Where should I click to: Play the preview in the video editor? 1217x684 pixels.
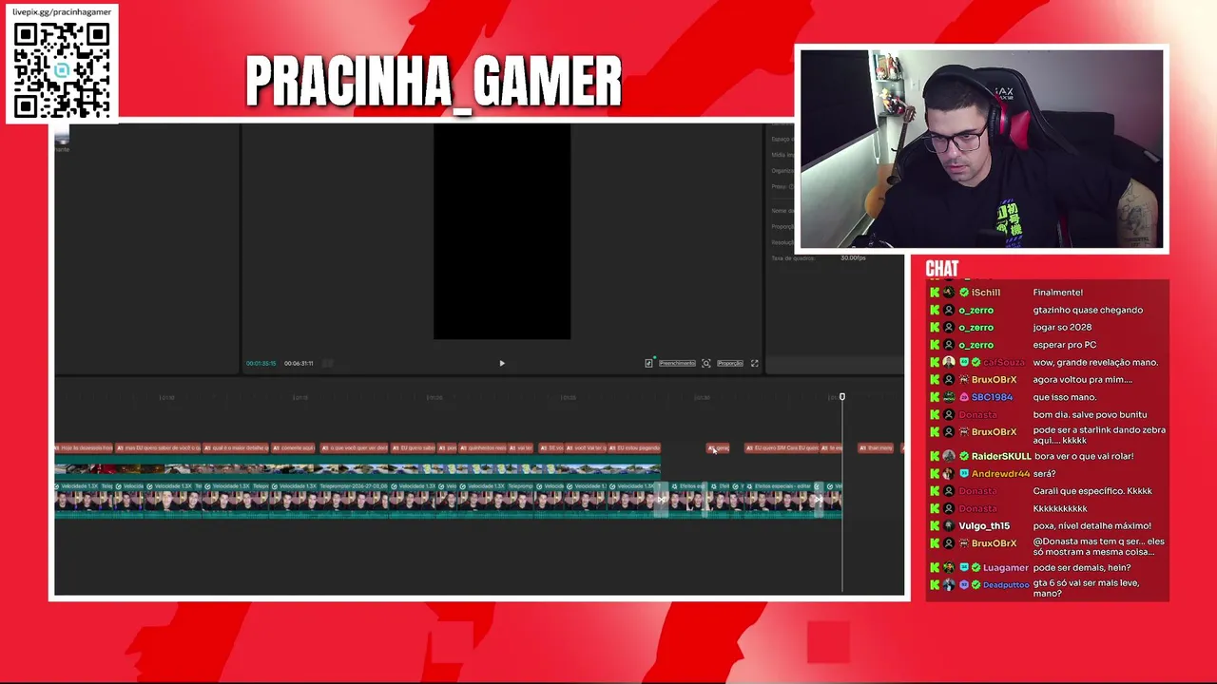[502, 363]
